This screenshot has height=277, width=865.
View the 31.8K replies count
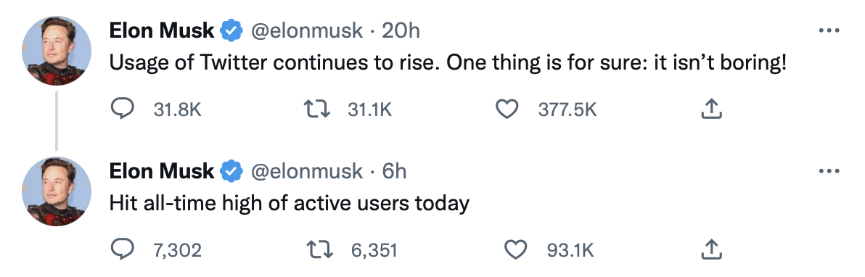tap(177, 109)
